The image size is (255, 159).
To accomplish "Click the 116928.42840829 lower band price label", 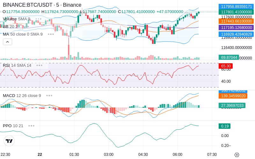I will [236, 34].
